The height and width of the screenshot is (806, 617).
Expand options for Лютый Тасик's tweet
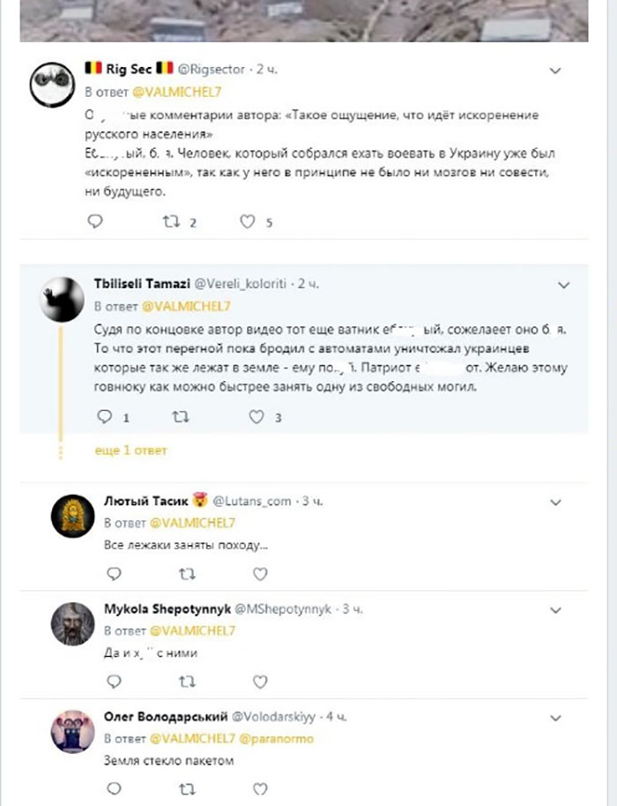[x=555, y=502]
